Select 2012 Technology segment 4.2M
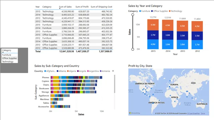The width and height of the screenshot is (214, 120). tap(197, 26)
